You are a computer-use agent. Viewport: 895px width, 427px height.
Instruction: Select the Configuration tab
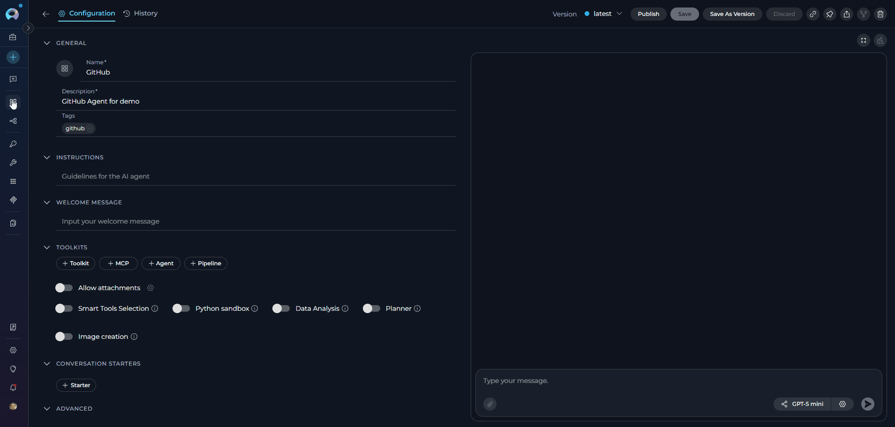tap(87, 13)
